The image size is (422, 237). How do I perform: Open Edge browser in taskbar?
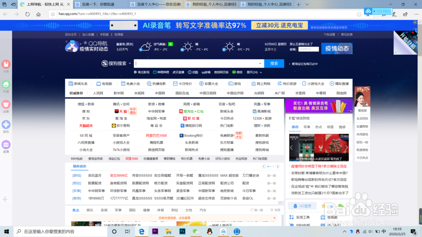coord(141,232)
